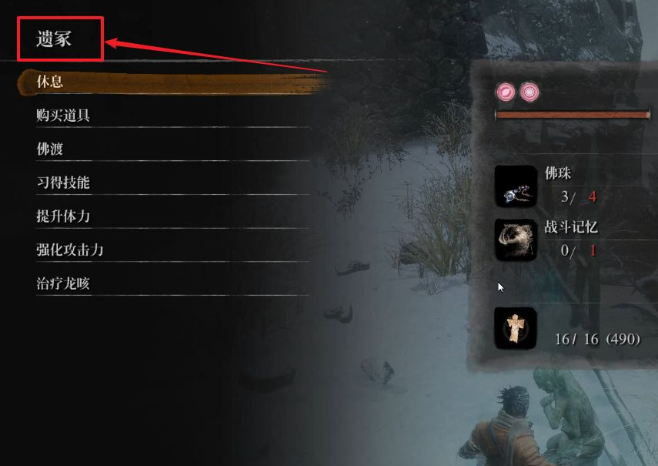Screen dimensions: 658x466
Task: Select 提升体力 in the list
Action: [173, 216]
